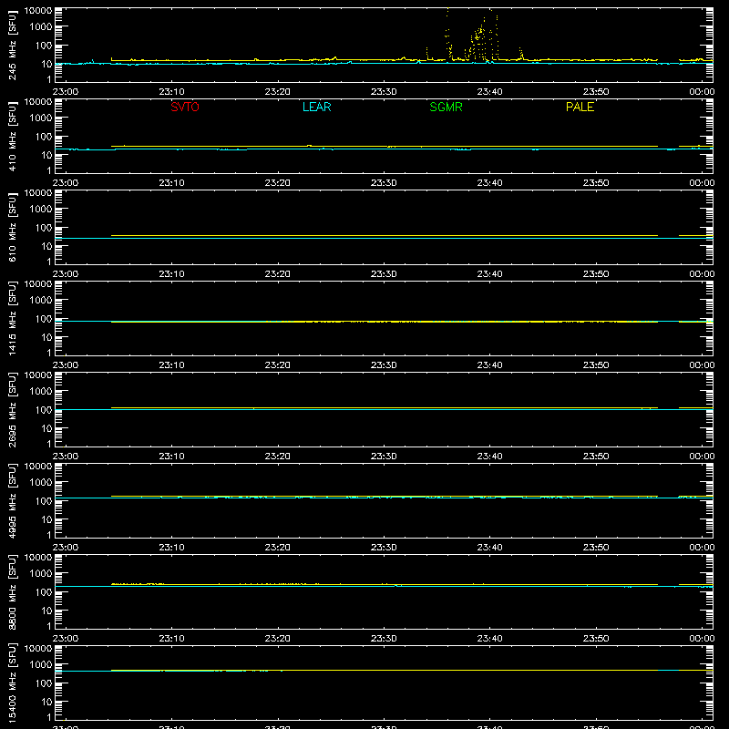Click the 1000 tick label on the 410 MHz axis
This screenshot has width=729, height=729.
41,118
